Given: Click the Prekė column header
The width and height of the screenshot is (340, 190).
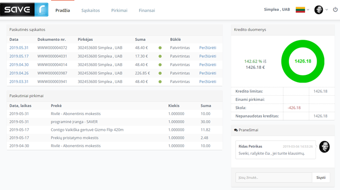Looking at the screenshot, I should click(x=56, y=106).
